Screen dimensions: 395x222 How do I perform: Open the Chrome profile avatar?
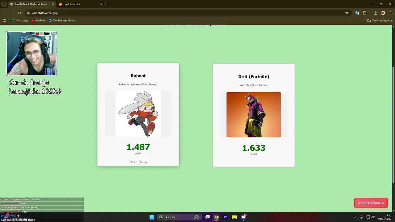click(x=383, y=13)
